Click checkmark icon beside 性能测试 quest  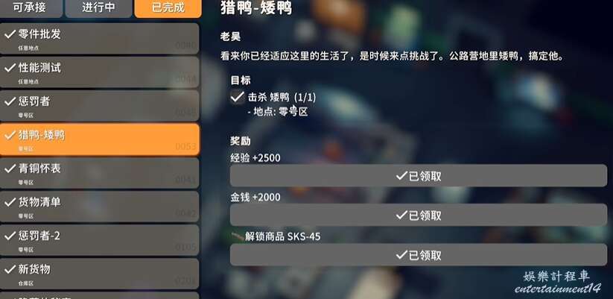tap(10, 68)
